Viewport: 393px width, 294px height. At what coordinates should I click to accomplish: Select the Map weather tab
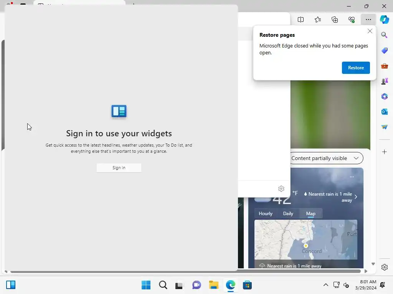click(310, 214)
